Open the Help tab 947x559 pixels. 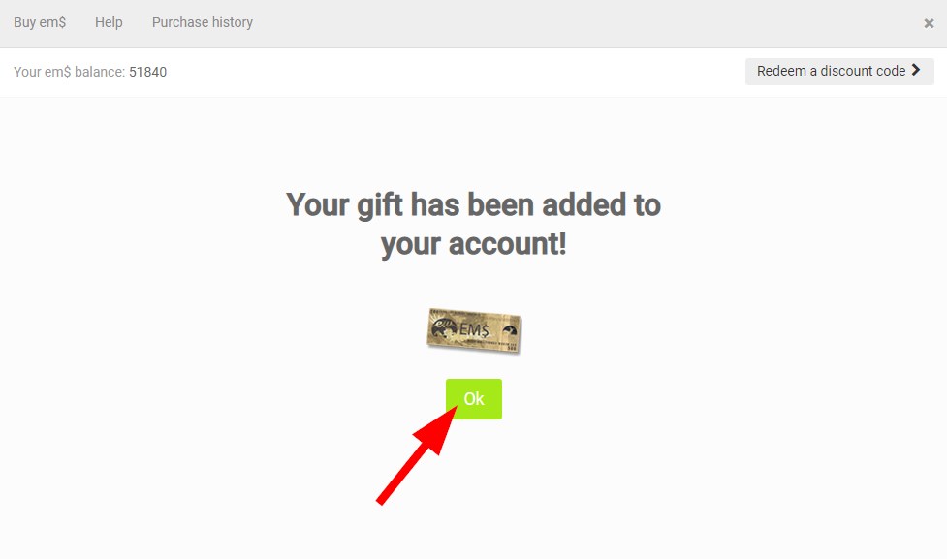click(x=109, y=22)
